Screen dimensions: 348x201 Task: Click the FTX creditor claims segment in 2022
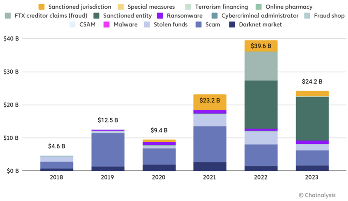point(261,66)
